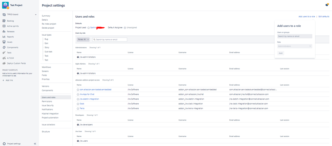Open the feedback notification icon top right
332x146 pixels.
click(x=327, y=5)
